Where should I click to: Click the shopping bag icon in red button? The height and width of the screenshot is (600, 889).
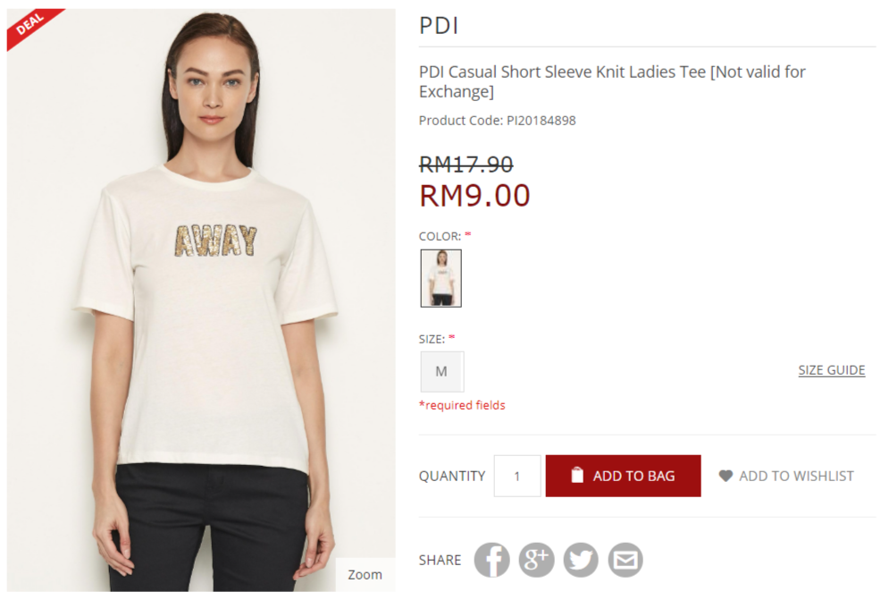577,475
